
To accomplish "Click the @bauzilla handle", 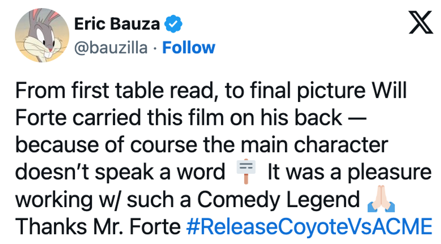I will [110, 48].
